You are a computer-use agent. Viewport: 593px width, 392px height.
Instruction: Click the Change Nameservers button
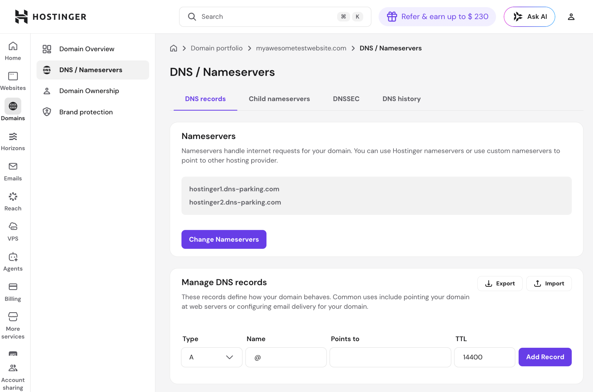coord(224,239)
